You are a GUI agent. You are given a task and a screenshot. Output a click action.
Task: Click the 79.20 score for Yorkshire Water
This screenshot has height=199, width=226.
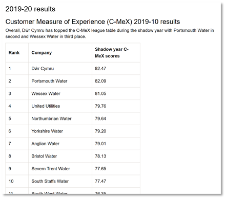coord(100,131)
